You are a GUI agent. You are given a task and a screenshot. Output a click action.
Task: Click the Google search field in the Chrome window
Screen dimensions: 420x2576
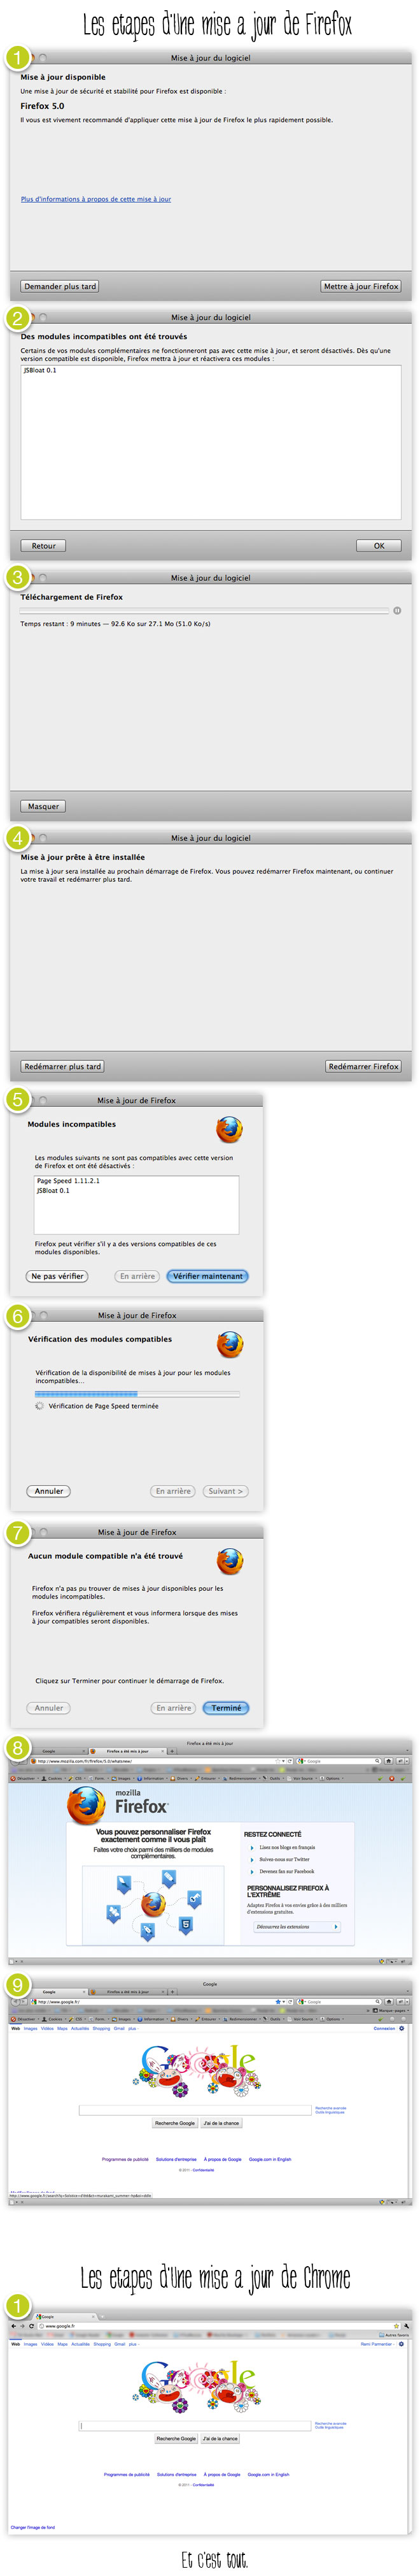195,2426
